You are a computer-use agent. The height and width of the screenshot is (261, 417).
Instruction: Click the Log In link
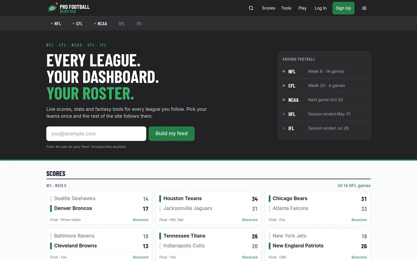coord(321,8)
